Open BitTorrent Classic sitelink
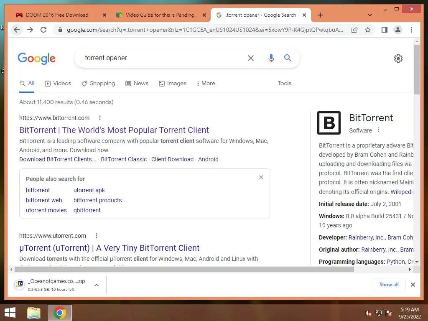This screenshot has height=321, width=428. (x=124, y=159)
